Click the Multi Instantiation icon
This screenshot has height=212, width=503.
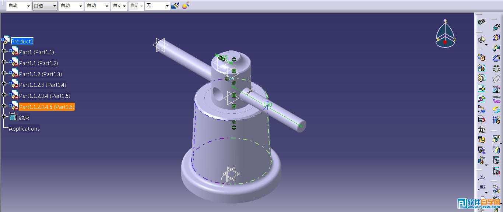[481, 160]
